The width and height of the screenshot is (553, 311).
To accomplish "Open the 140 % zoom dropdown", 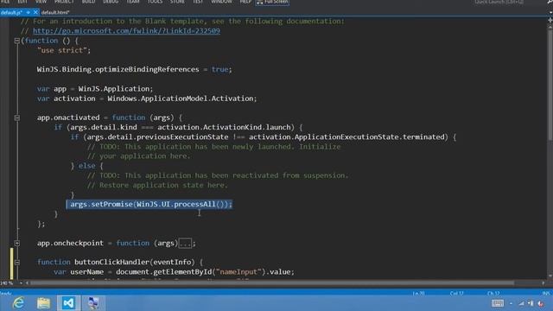I will click(21, 283).
